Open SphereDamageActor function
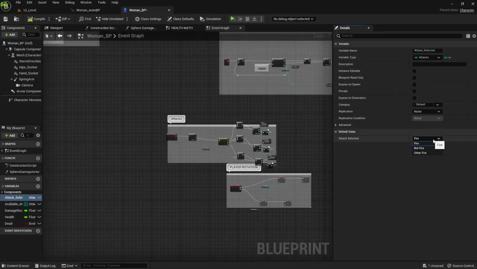The image size is (477, 269). (25, 172)
